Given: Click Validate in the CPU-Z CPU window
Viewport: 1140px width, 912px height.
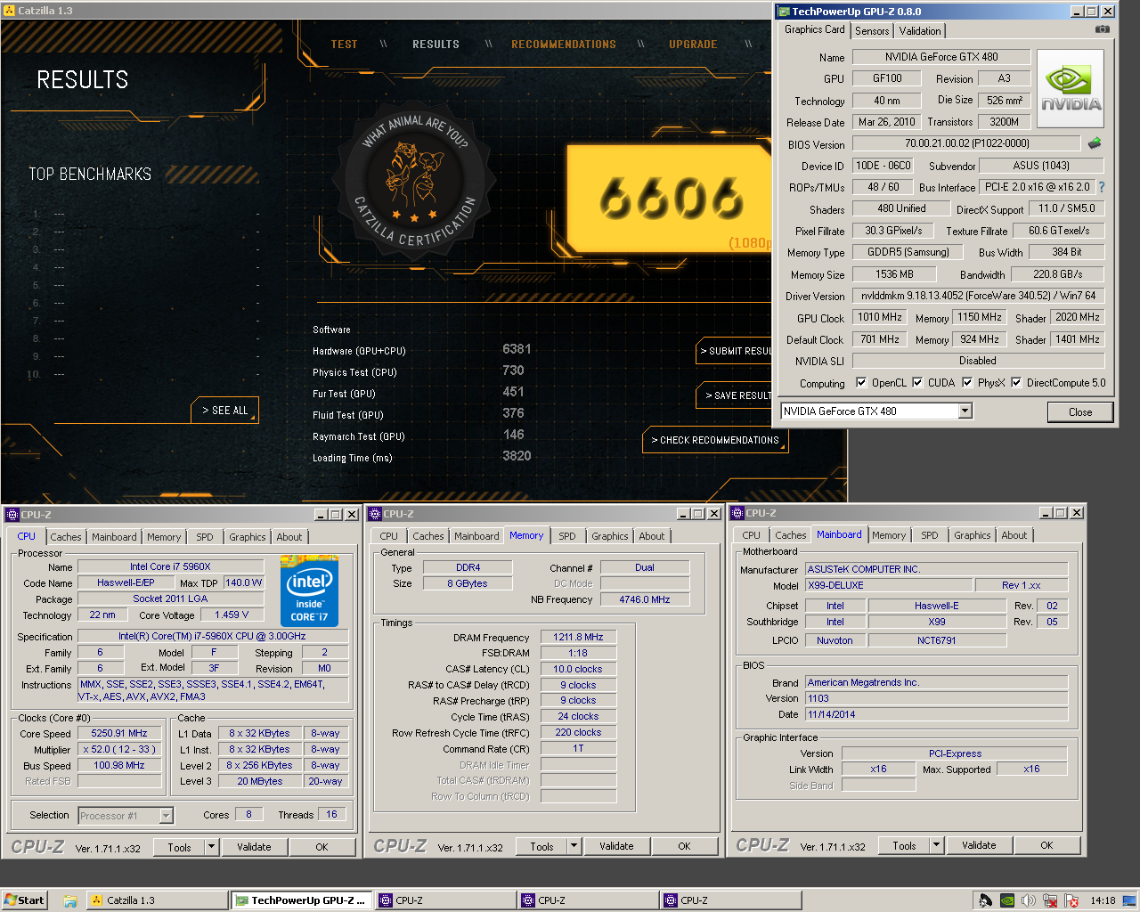Looking at the screenshot, I should (x=254, y=847).
